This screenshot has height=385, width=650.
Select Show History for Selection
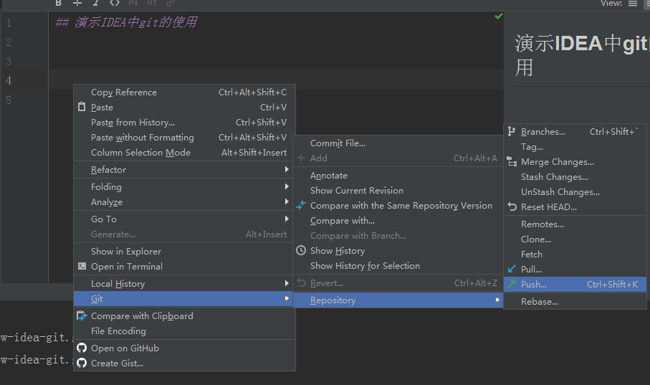point(398,265)
